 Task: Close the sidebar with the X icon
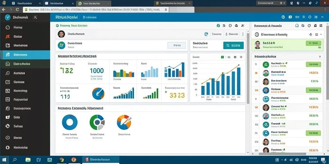tap(35, 17)
